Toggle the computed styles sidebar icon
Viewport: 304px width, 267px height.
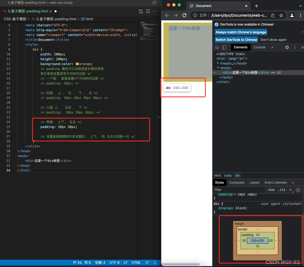[x=298, y=190]
